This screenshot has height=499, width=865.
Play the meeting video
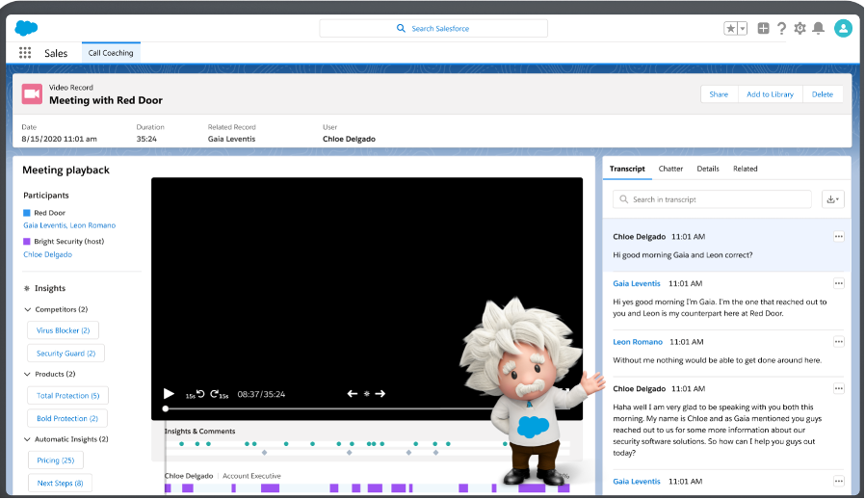click(169, 394)
